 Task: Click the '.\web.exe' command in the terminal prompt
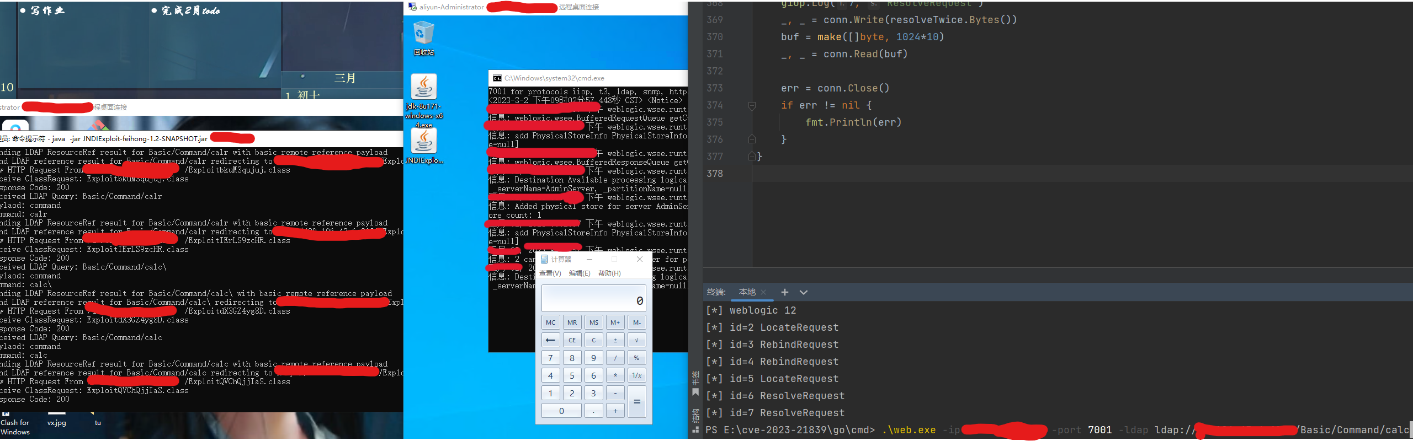909,430
